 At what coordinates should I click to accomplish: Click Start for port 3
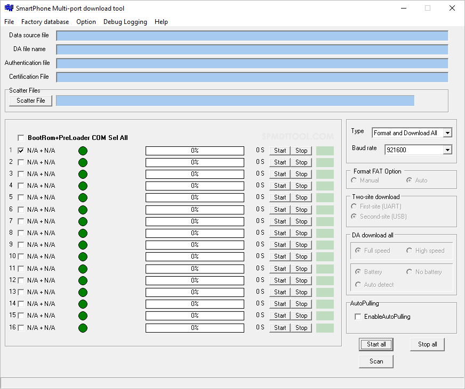[279, 174]
